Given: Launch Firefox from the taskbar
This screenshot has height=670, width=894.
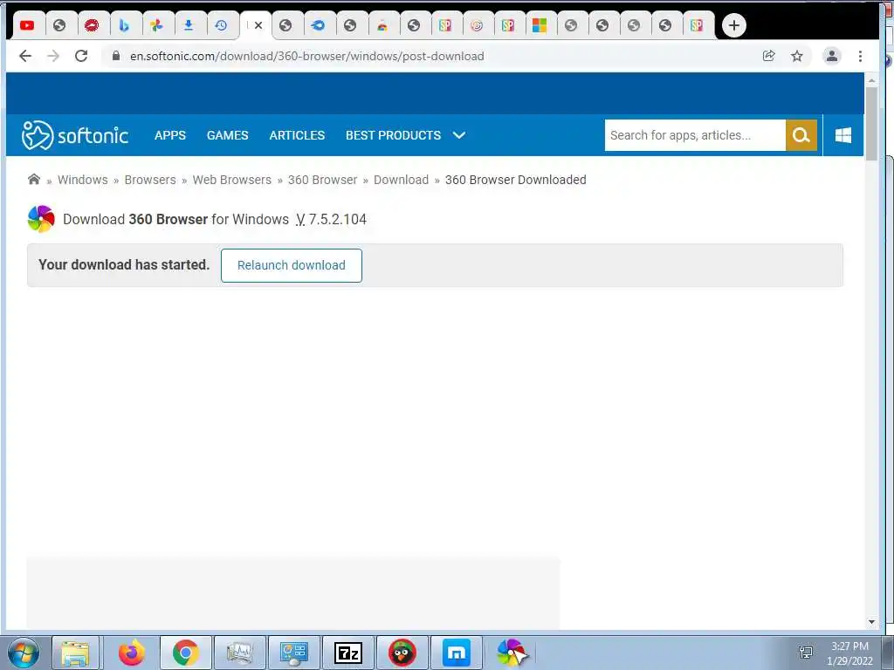Looking at the screenshot, I should (131, 653).
